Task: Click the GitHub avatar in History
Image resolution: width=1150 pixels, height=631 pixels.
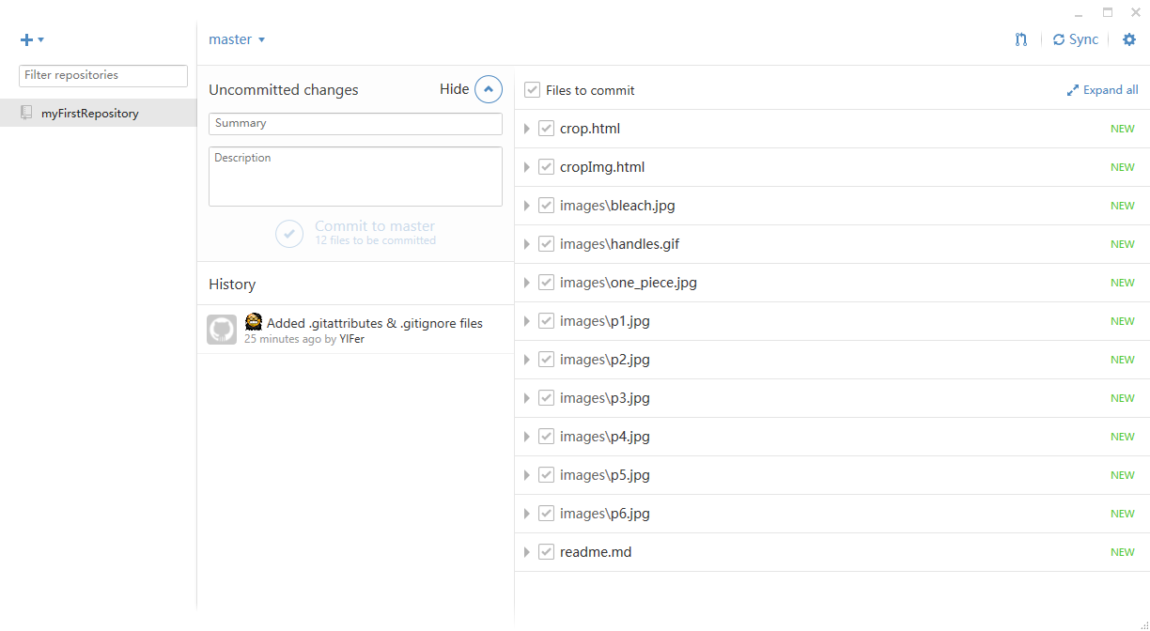Action: (x=222, y=330)
